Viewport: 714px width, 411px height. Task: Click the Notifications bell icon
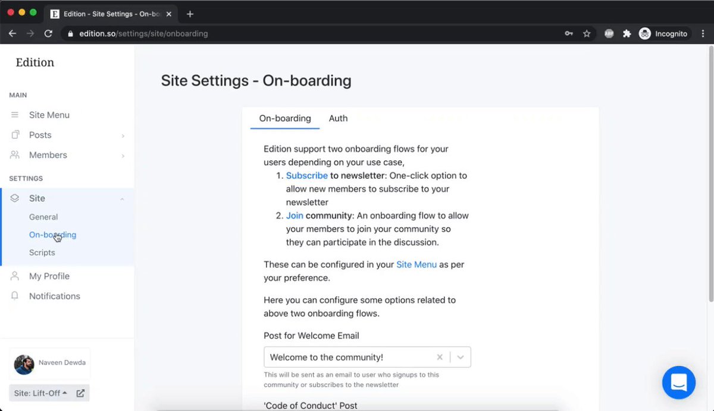[x=15, y=296]
